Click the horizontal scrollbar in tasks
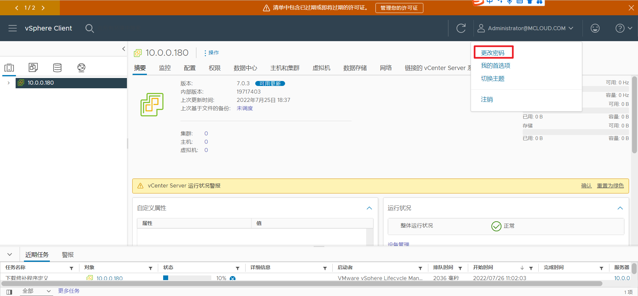This screenshot has width=638, height=296. (302, 284)
